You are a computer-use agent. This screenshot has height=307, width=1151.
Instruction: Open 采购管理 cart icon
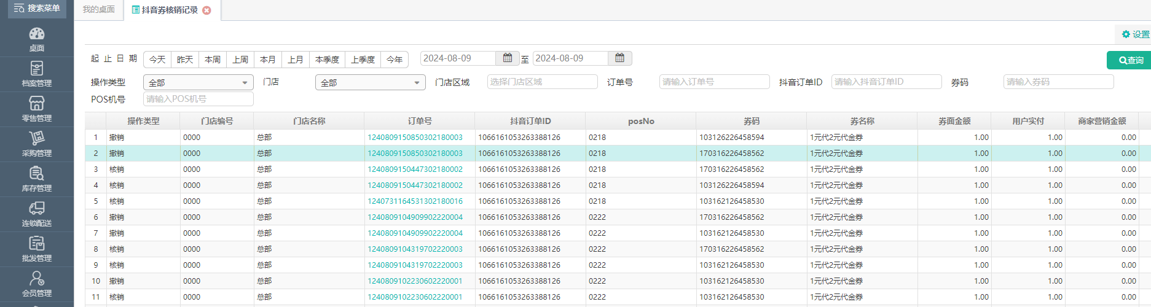click(x=37, y=138)
